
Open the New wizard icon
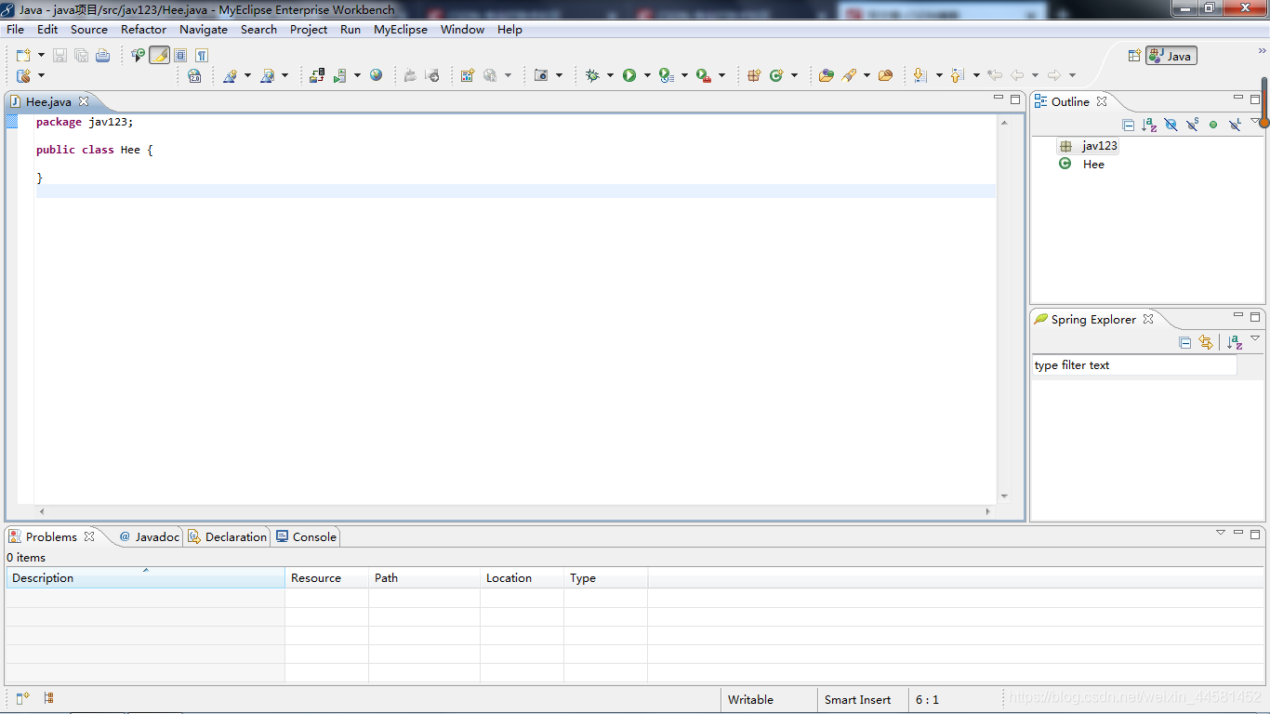(x=23, y=56)
